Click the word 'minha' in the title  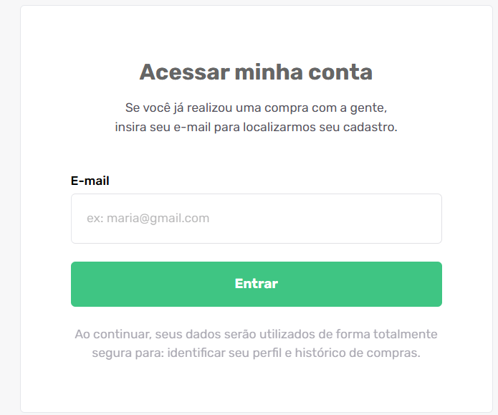(x=269, y=72)
